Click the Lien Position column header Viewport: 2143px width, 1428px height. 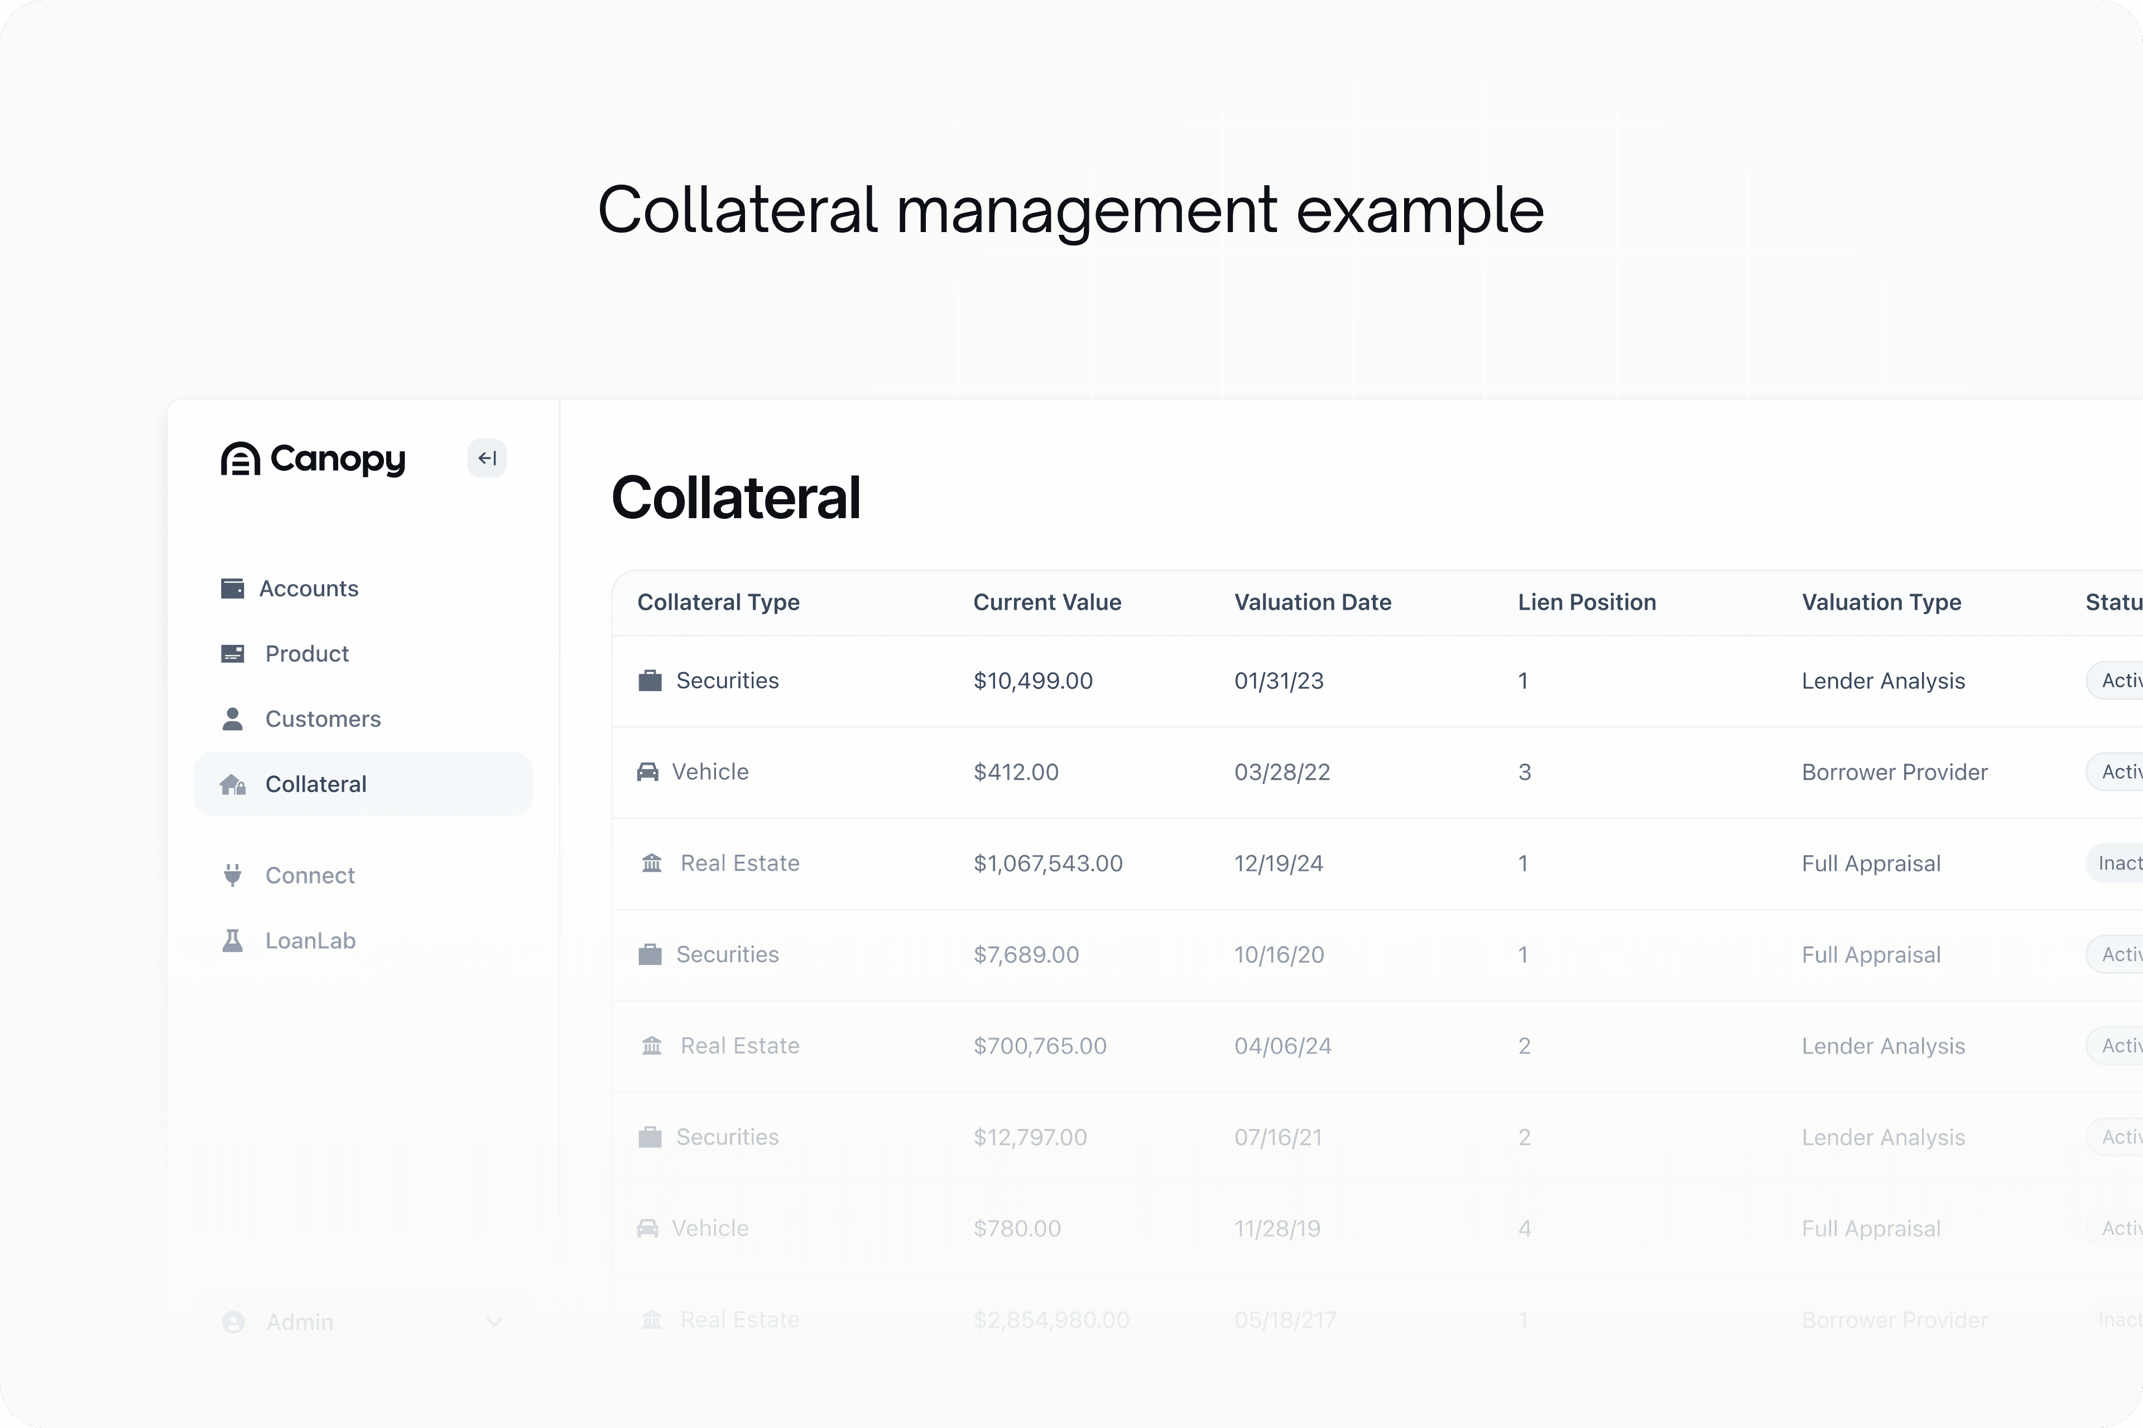[x=1586, y=602]
